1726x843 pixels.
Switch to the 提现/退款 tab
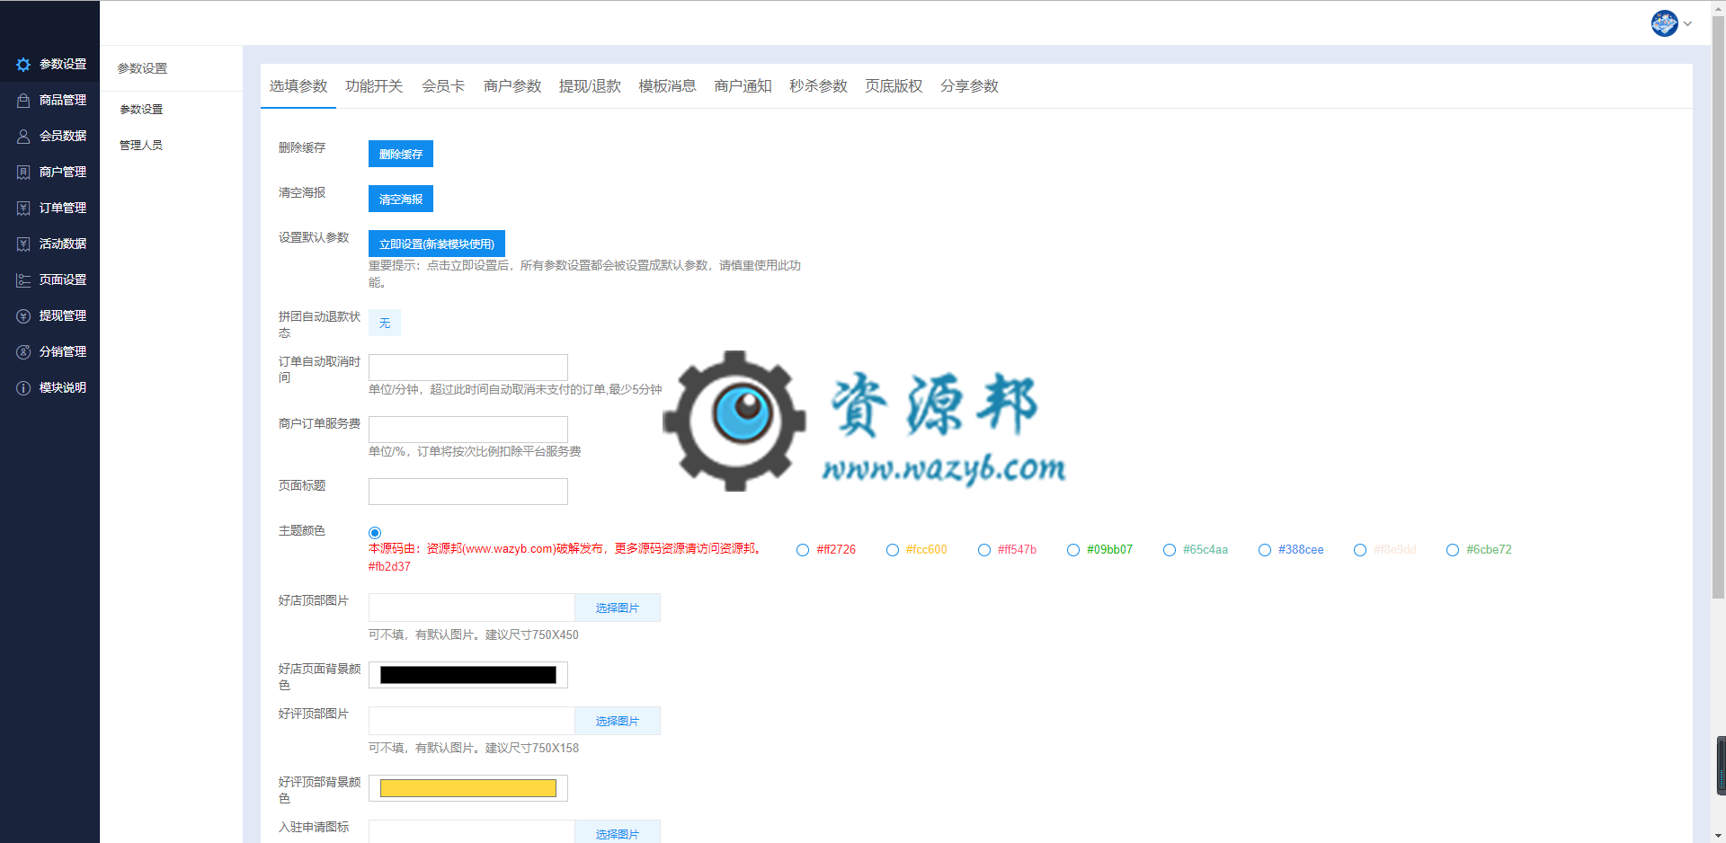pyautogui.click(x=590, y=86)
